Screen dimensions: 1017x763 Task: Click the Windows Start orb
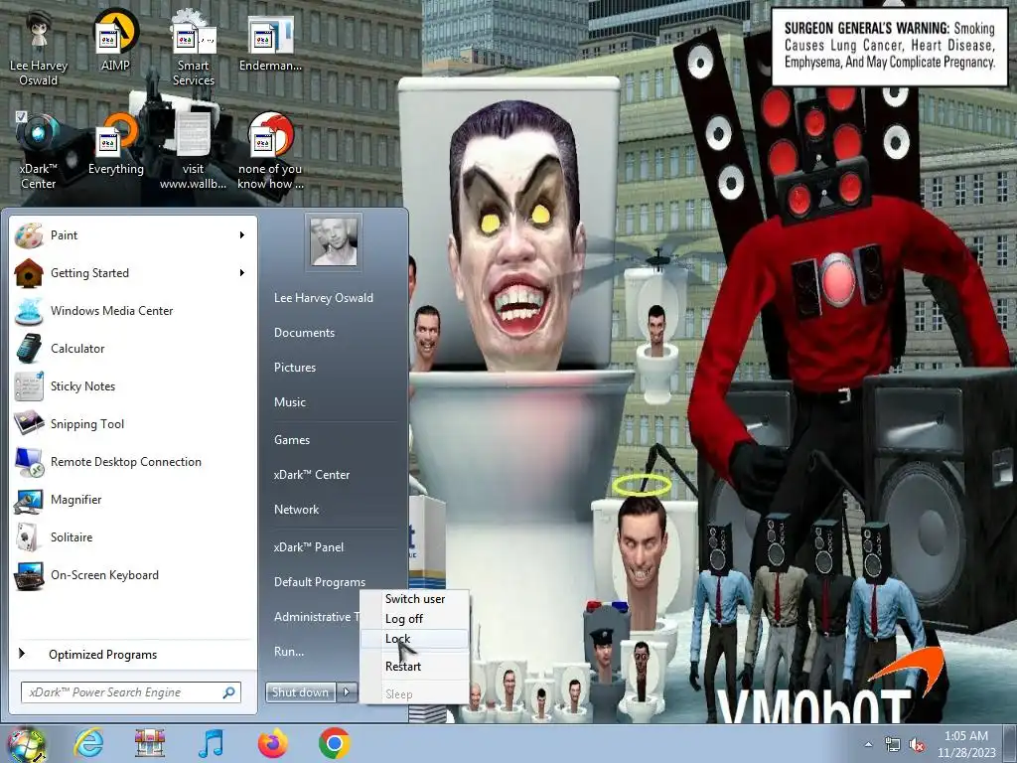pyautogui.click(x=26, y=744)
